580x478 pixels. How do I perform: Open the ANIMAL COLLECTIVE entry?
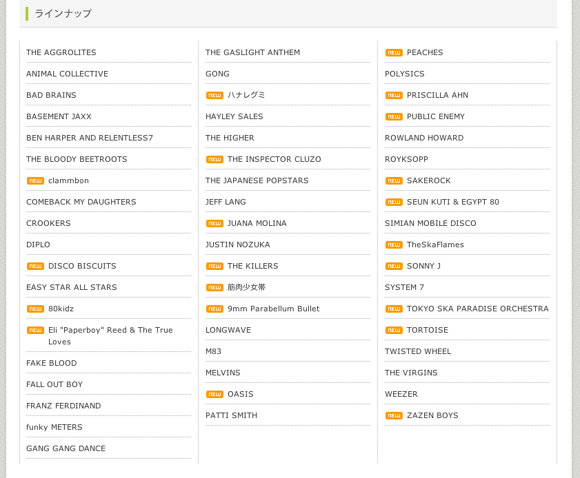click(68, 74)
